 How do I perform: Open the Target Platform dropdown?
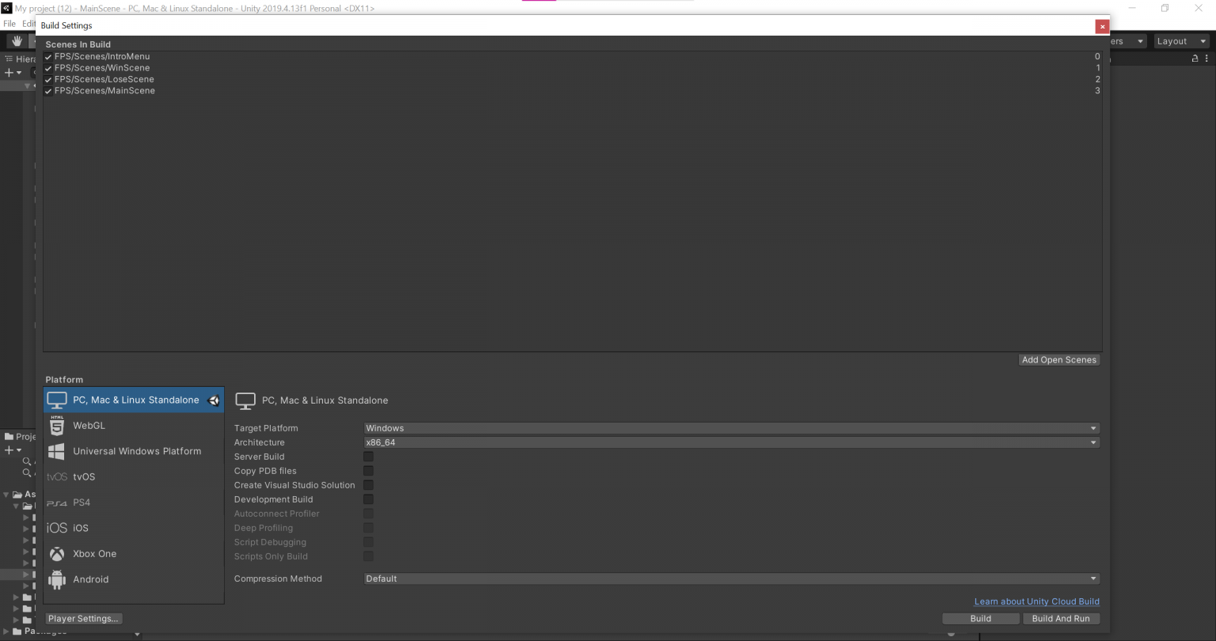[x=729, y=428]
